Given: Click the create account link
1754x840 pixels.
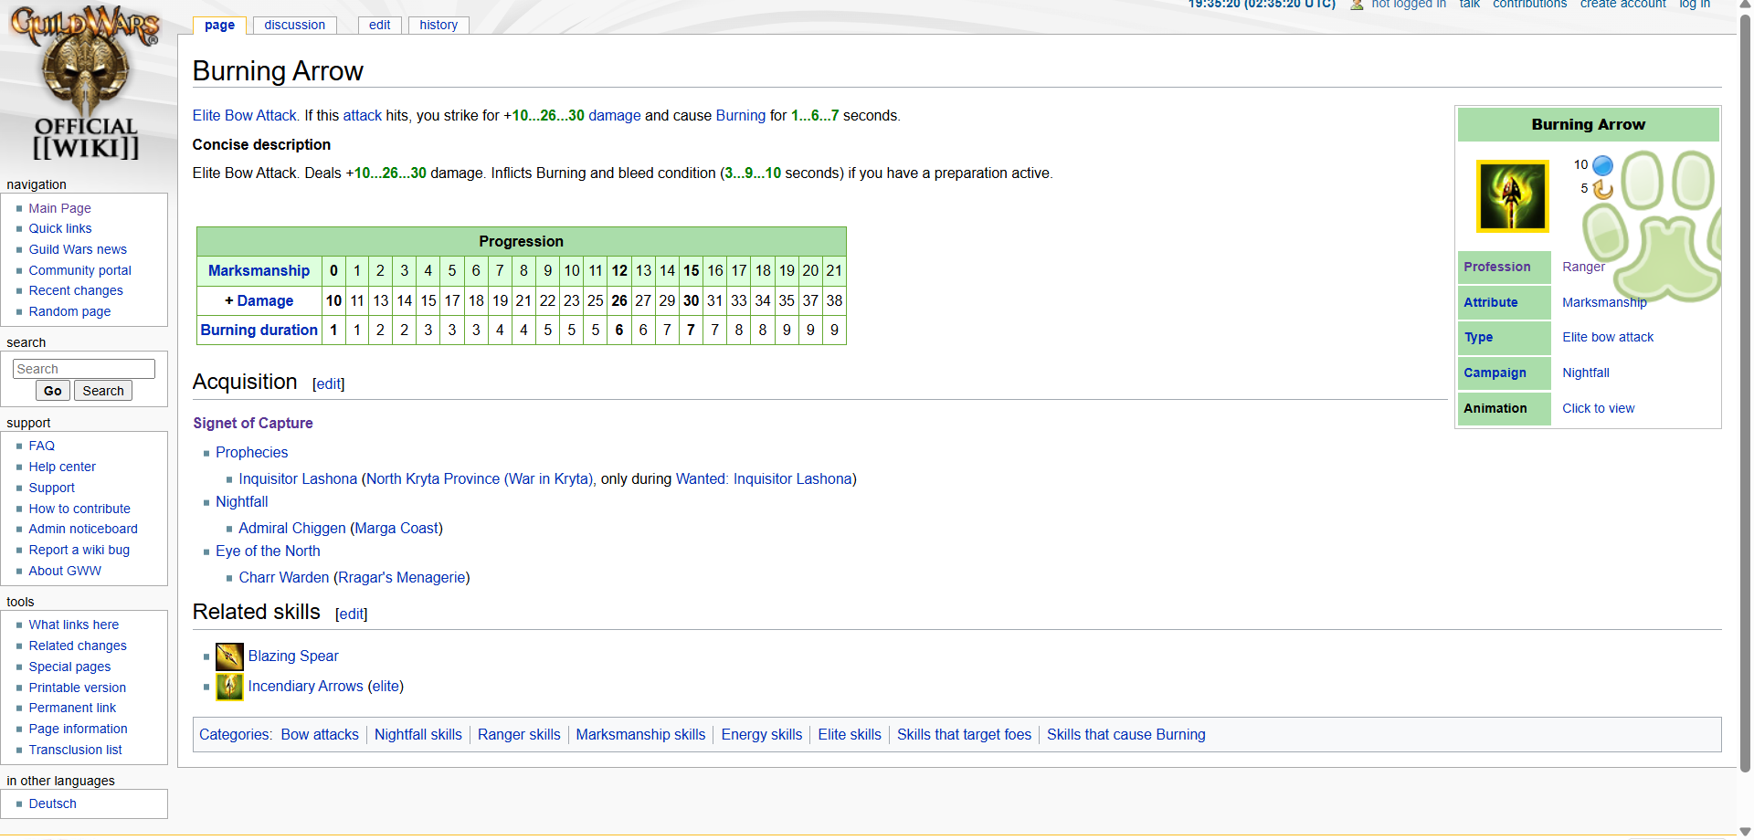Looking at the screenshot, I should click(1622, 5).
